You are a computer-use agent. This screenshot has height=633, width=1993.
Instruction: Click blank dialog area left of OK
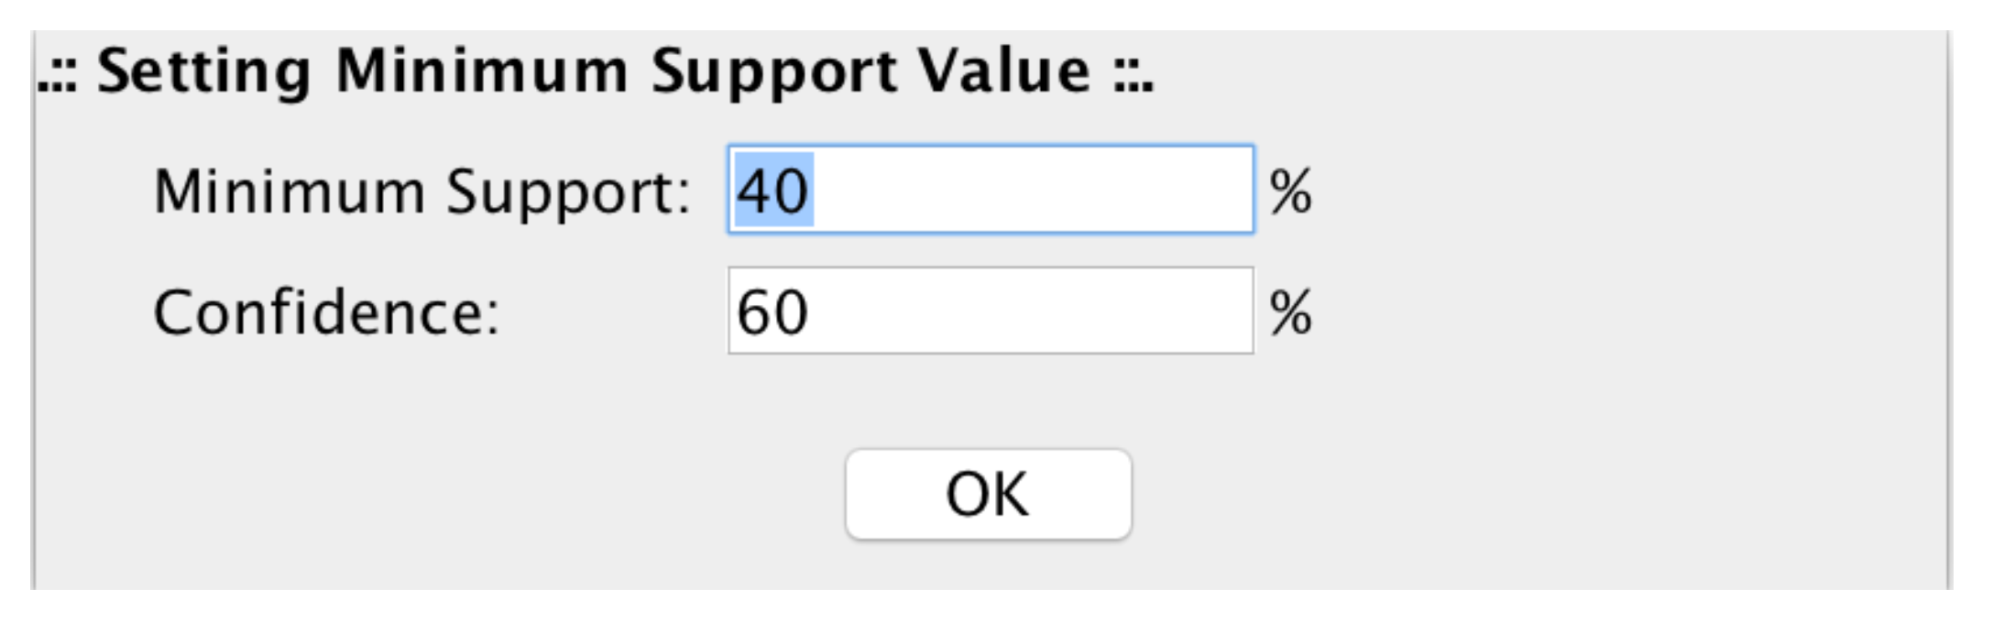[x=458, y=495]
